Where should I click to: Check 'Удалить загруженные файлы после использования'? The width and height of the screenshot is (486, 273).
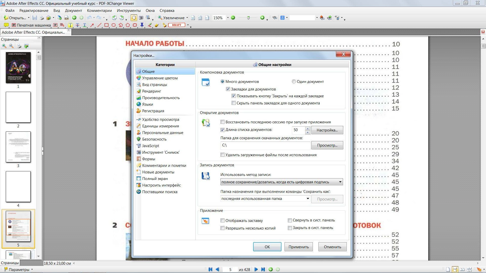coord(222,155)
